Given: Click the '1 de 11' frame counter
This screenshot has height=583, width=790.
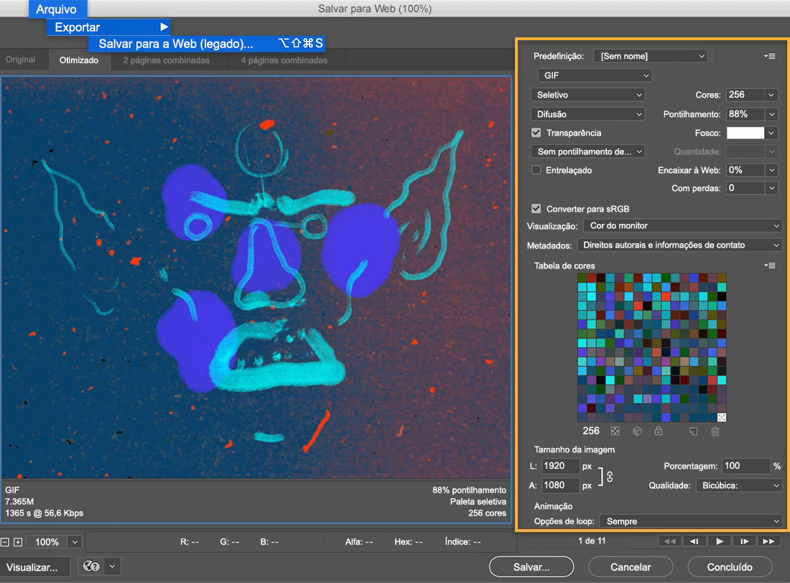Looking at the screenshot, I should [592, 541].
